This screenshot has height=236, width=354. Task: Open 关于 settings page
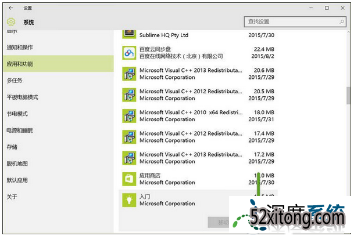click(x=59, y=197)
